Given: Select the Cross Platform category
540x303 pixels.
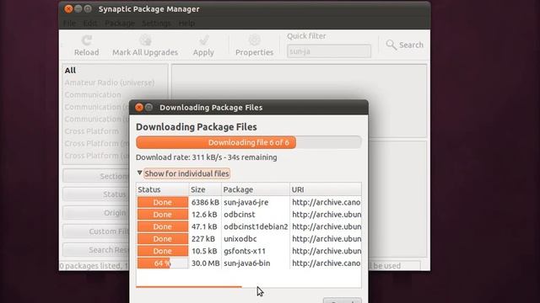Looking at the screenshot, I should 92,131.
